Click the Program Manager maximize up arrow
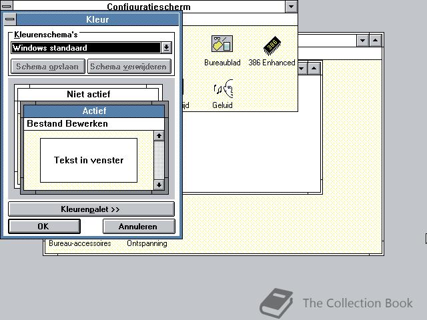 pos(376,41)
